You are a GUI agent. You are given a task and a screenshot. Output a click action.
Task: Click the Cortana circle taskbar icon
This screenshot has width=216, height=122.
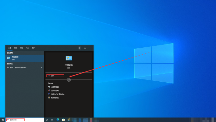[x=47, y=120]
